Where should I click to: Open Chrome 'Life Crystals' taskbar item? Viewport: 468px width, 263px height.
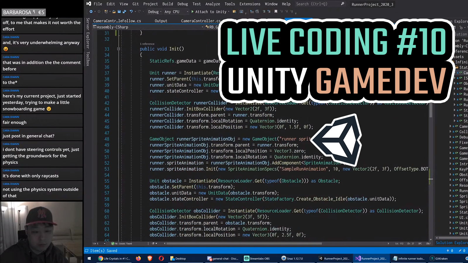point(114,259)
